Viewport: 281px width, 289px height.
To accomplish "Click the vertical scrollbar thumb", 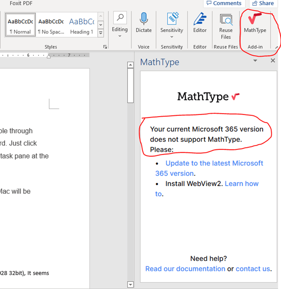I will pos(130,86).
